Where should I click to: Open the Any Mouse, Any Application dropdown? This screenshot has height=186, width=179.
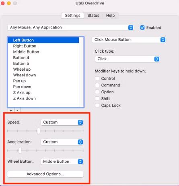pyautogui.click(x=70, y=27)
